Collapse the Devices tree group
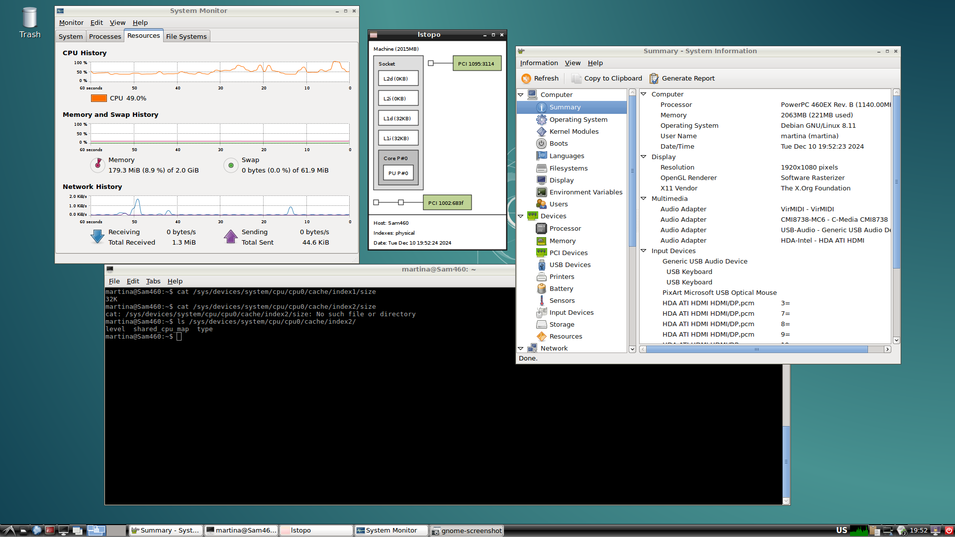Screen dimensions: 955x537 pyautogui.click(x=521, y=216)
